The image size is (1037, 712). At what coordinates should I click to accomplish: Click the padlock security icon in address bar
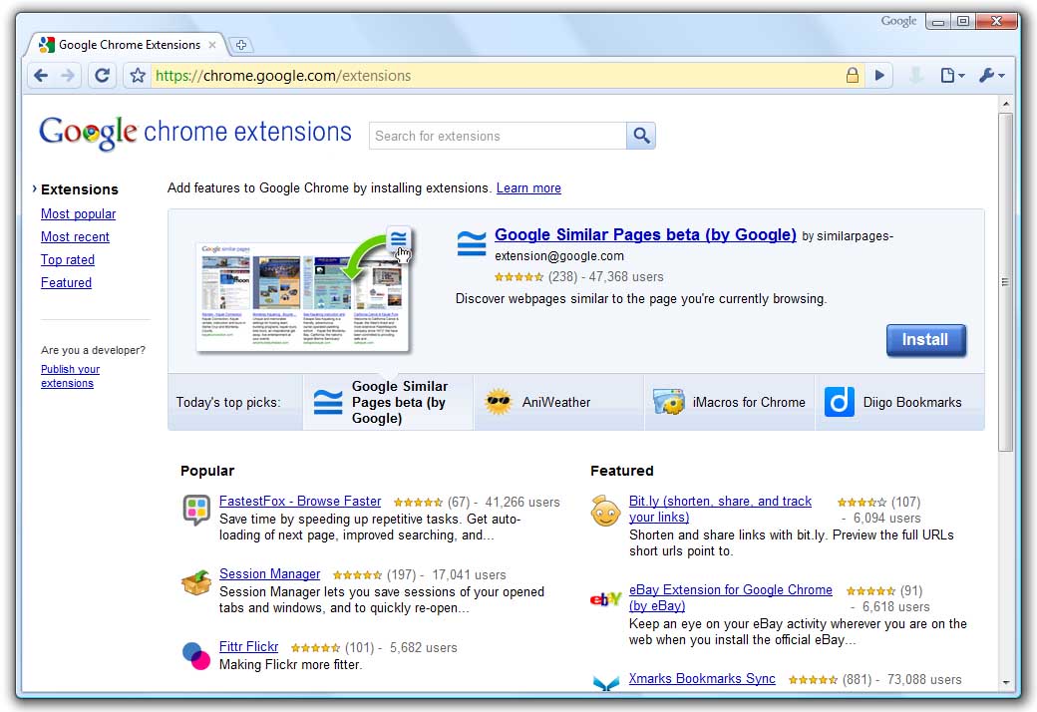coord(853,75)
